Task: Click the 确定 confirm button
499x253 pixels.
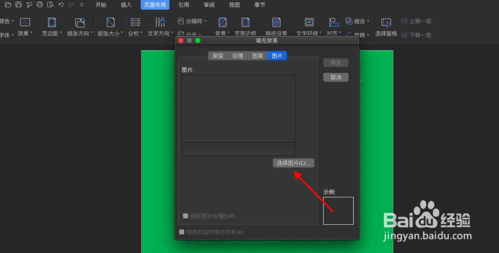Action: point(336,63)
